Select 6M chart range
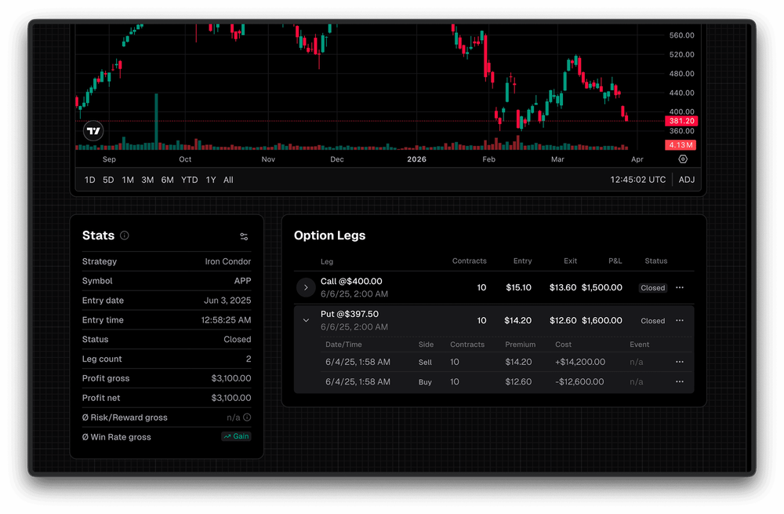 coord(168,180)
